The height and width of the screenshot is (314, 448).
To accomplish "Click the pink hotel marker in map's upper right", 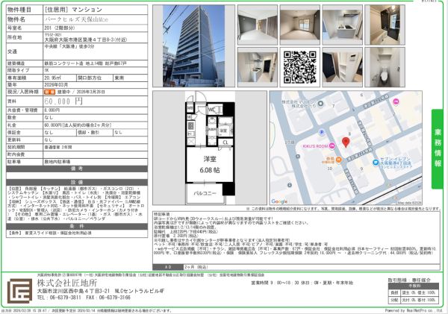I will pyautogui.click(x=396, y=101).
